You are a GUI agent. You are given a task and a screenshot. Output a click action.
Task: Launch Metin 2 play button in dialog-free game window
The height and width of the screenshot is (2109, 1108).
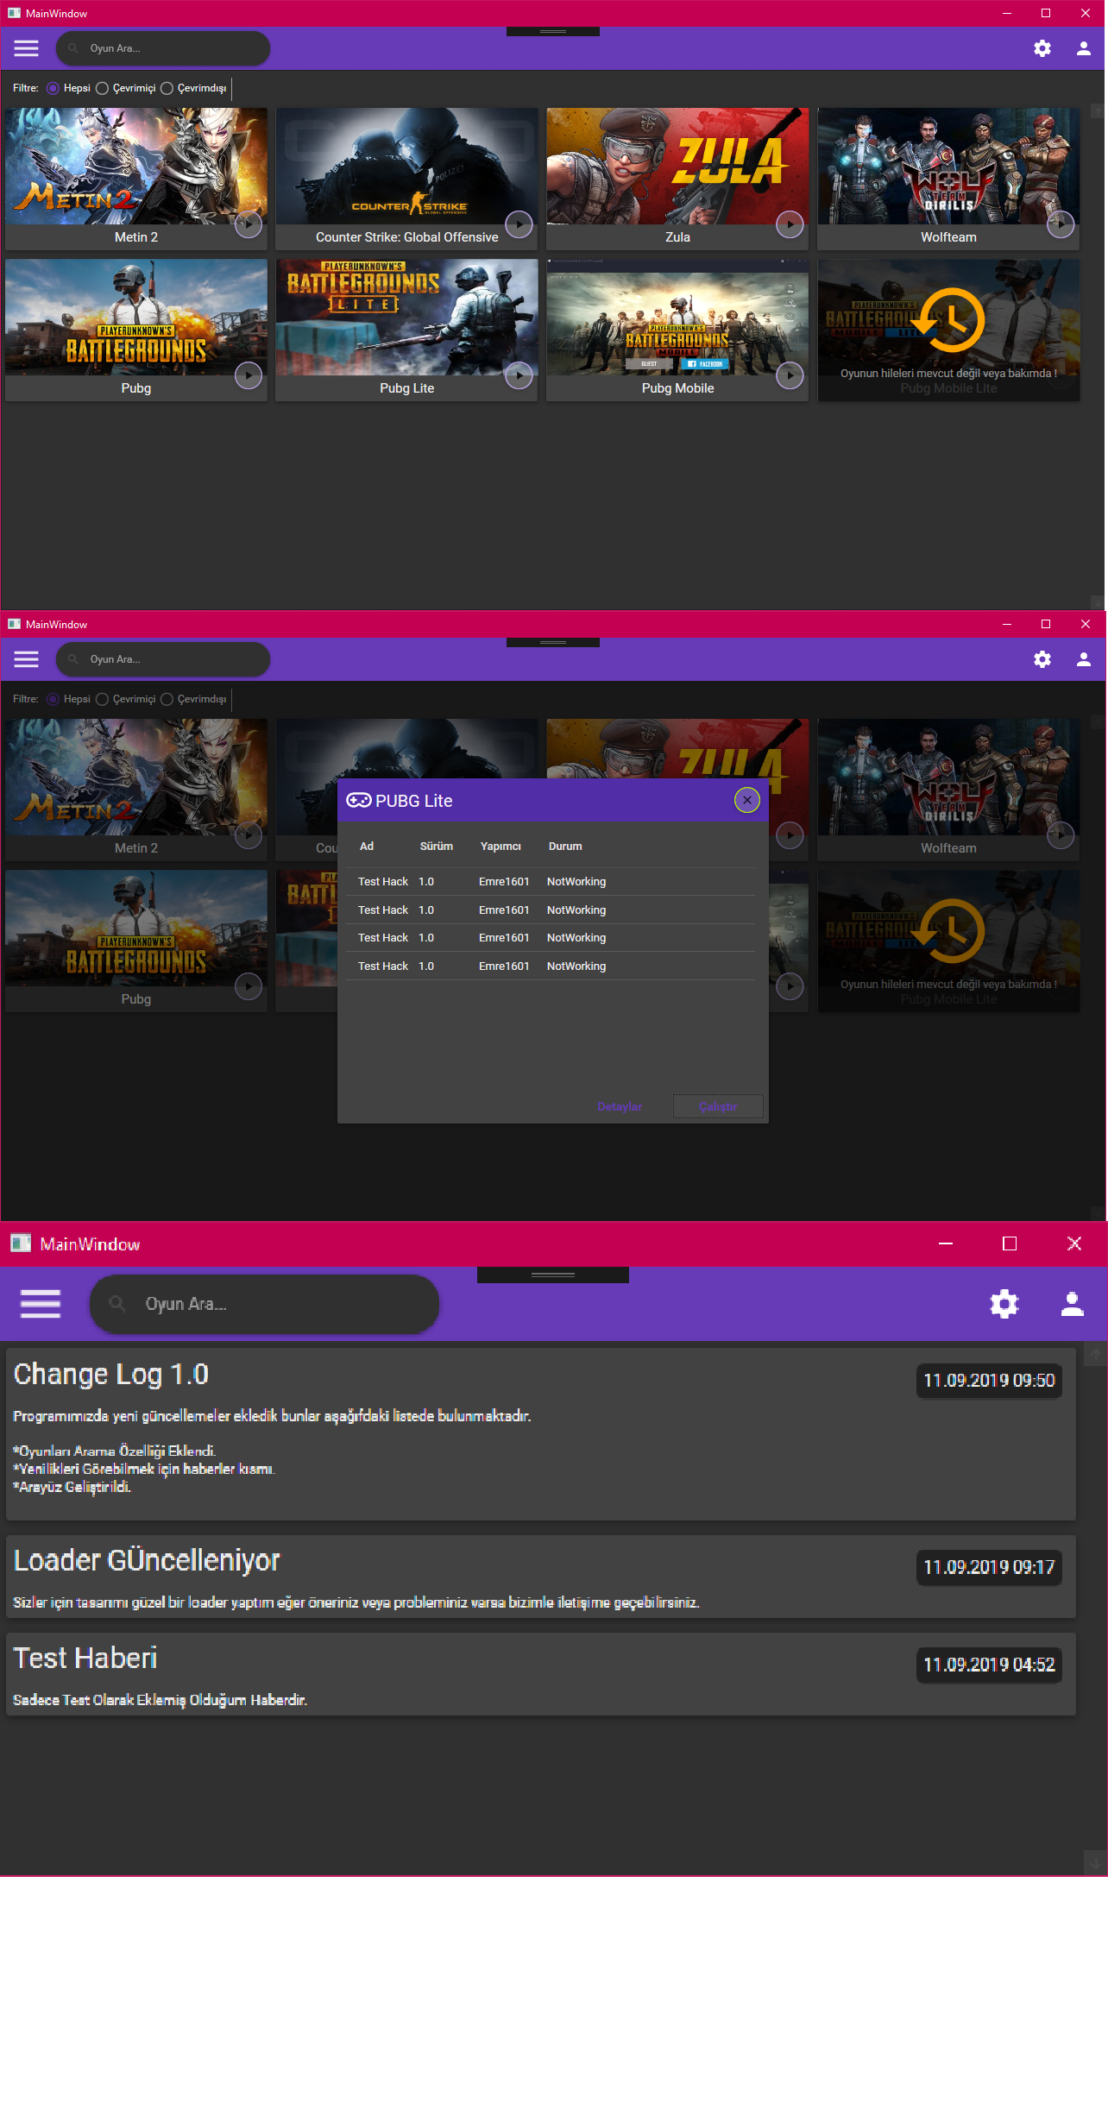point(249,224)
